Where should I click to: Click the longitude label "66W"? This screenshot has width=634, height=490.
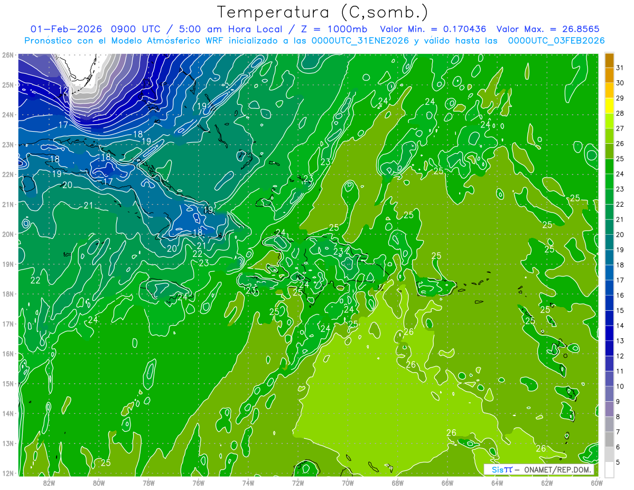pos(447,483)
